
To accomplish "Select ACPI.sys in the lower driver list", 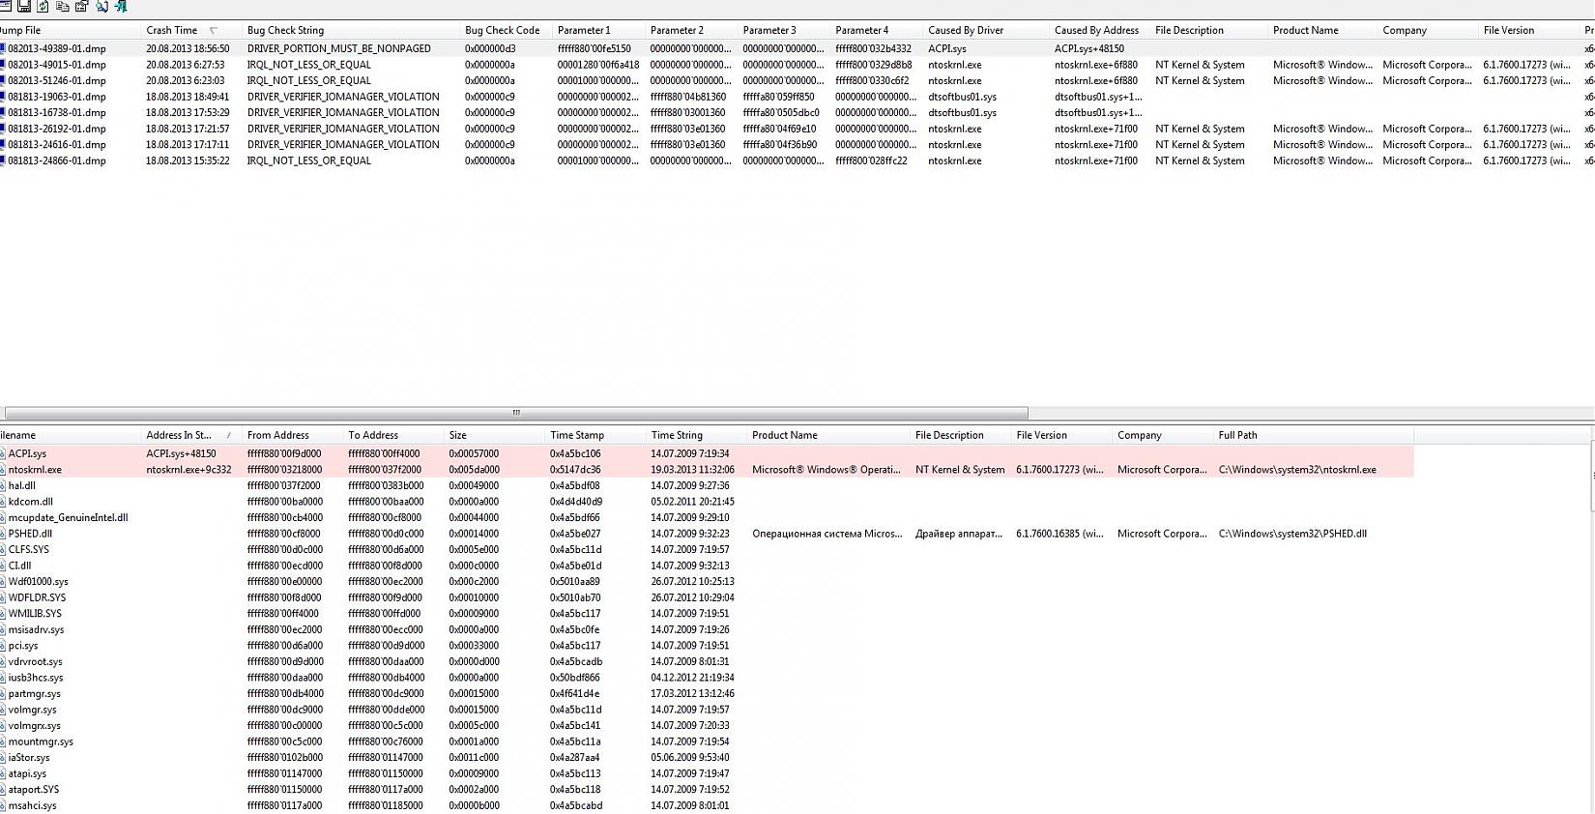I will (27, 453).
